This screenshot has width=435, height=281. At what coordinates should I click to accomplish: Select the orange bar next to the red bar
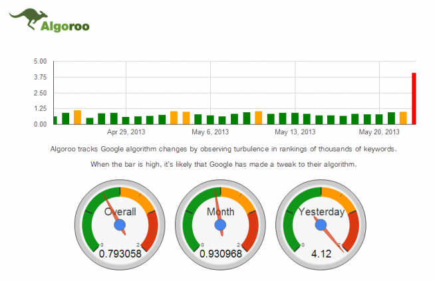[403, 118]
